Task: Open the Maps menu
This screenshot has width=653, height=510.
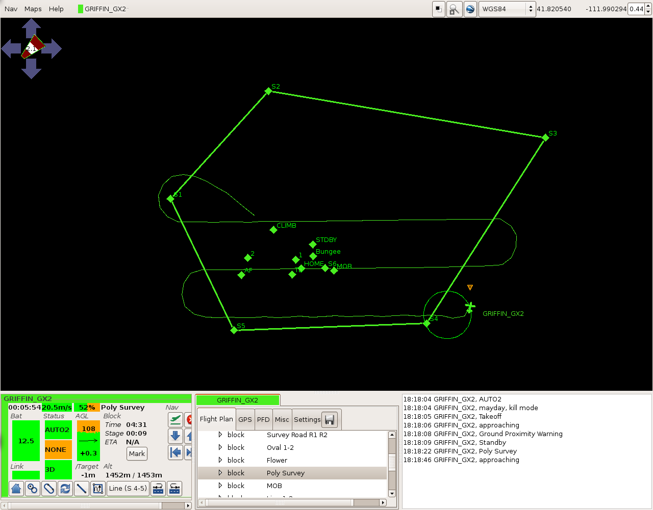Action: [33, 9]
